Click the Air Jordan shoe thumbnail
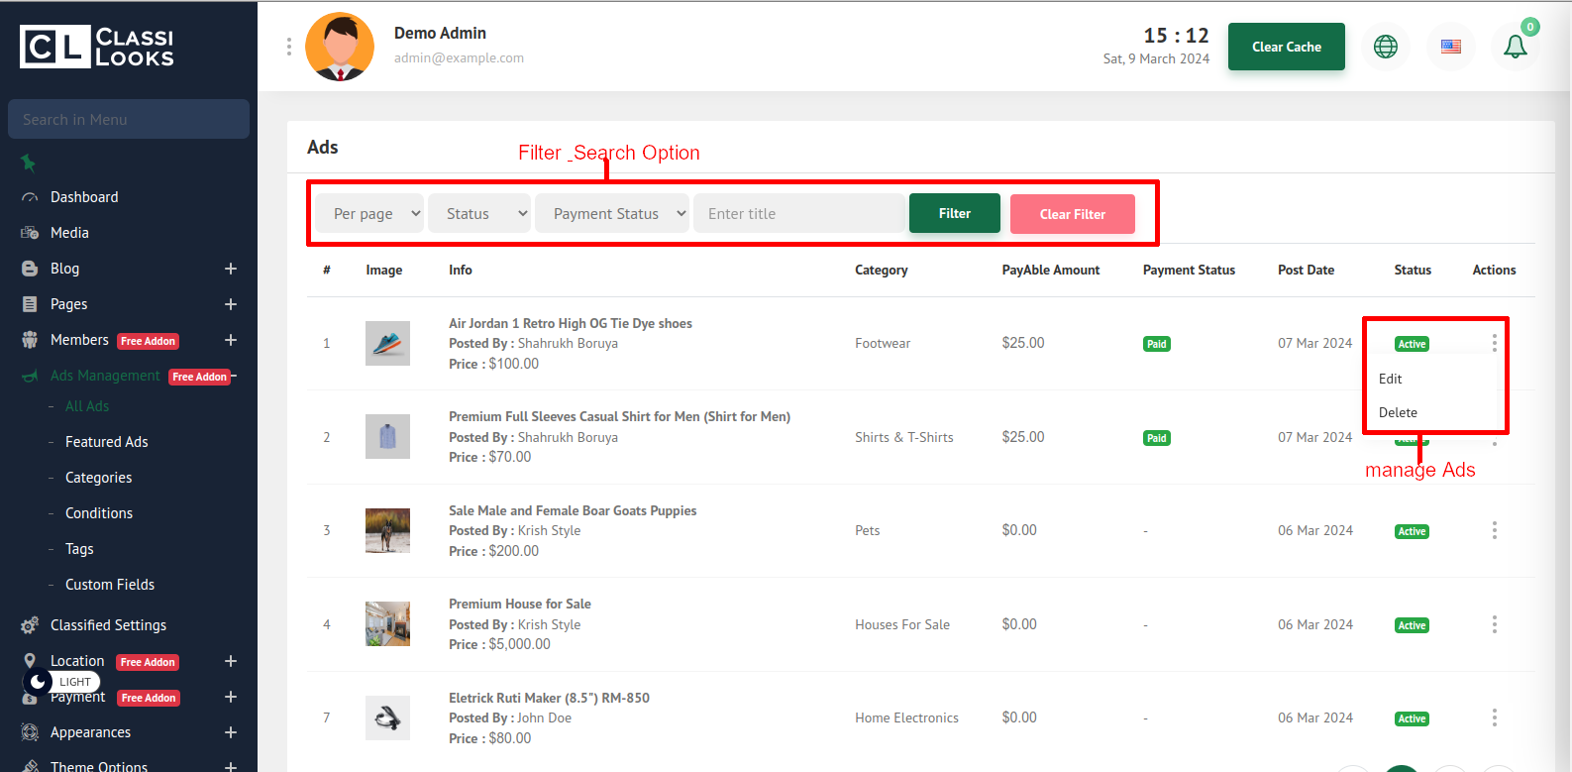Viewport: 1572px width, 772px height. (x=387, y=344)
